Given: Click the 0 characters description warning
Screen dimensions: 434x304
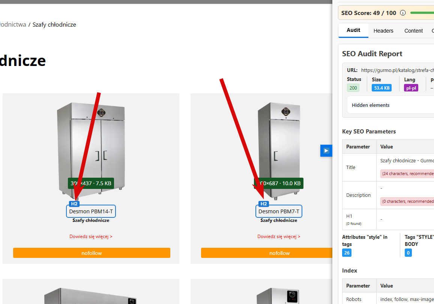Looking at the screenshot, I should [407, 201].
